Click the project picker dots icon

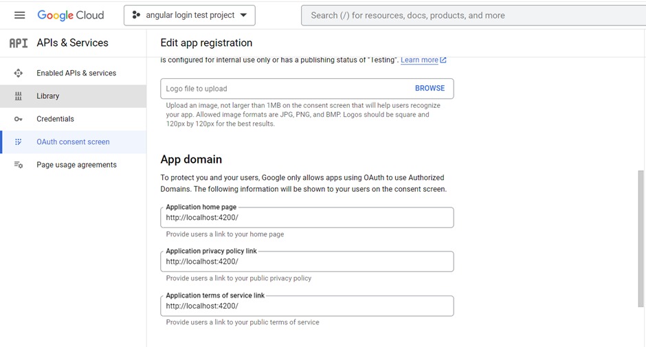[136, 15]
